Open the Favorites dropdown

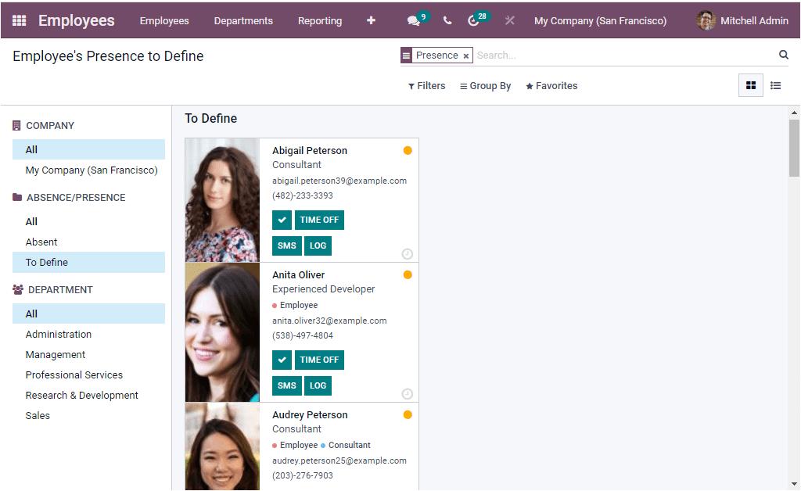click(551, 86)
